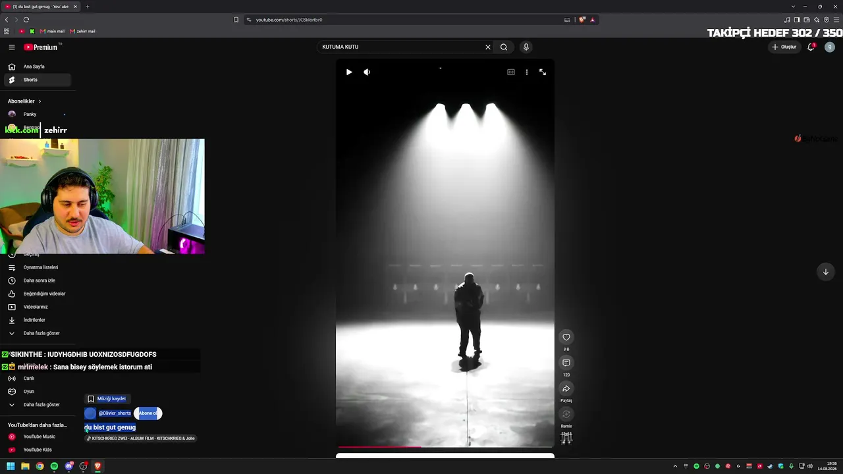The width and height of the screenshot is (843, 474).
Task: Like the Short with heart button
Action: (x=566, y=337)
